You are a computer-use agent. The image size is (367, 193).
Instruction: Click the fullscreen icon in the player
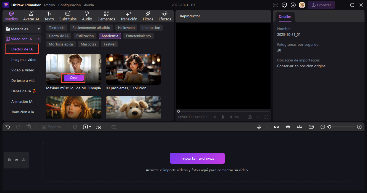(x=266, y=117)
